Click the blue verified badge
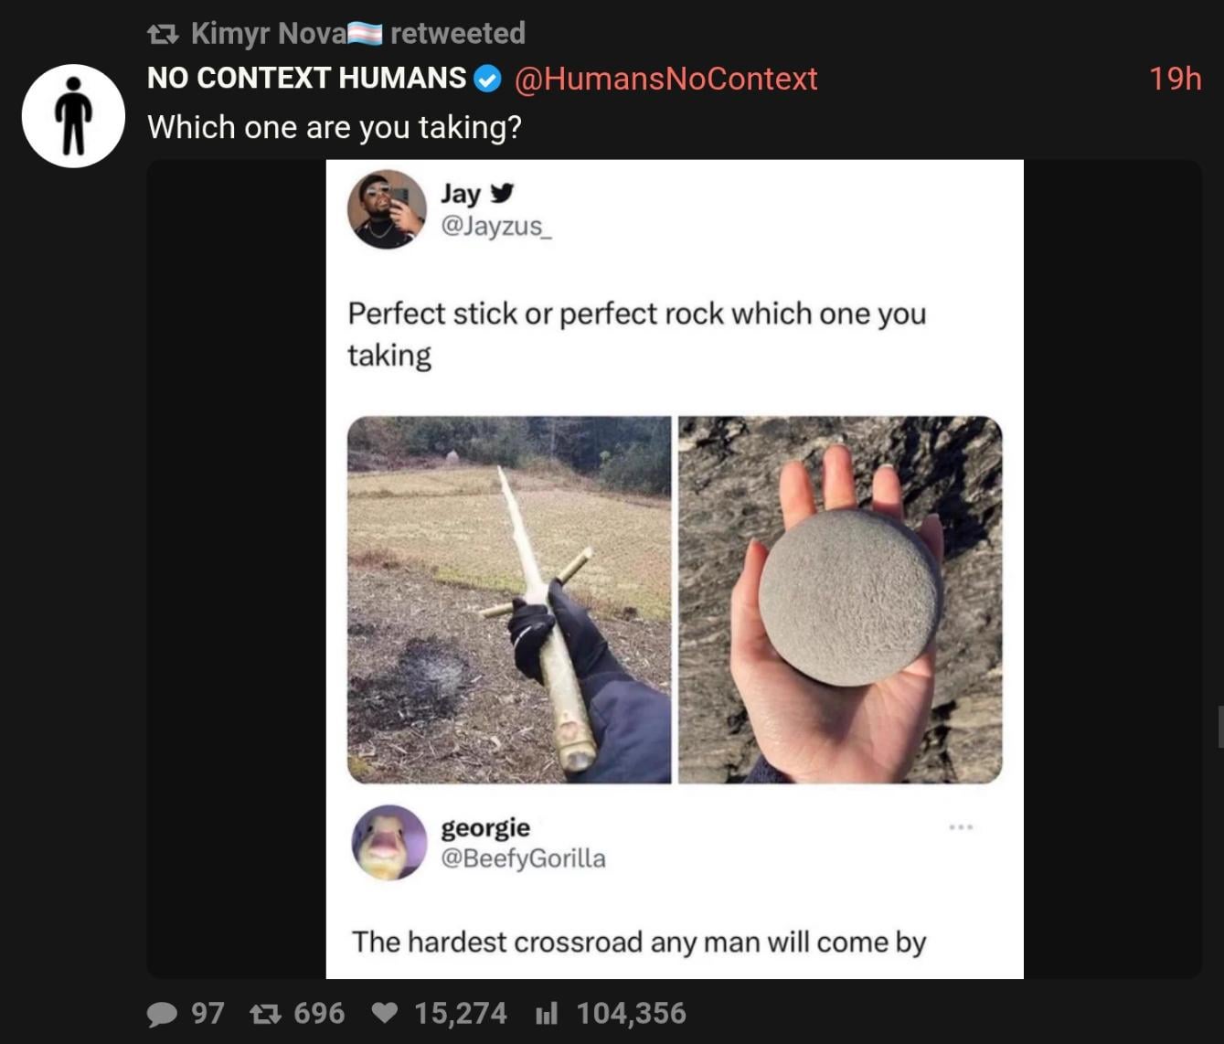Viewport: 1224px width, 1044px height. 488,80
